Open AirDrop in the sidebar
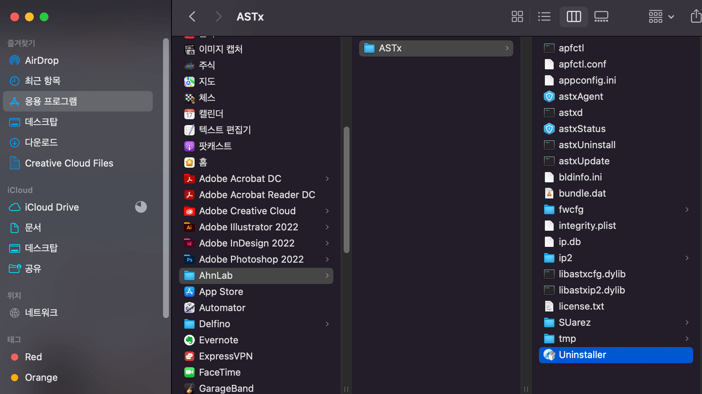This screenshot has height=394, width=702. tap(78, 61)
